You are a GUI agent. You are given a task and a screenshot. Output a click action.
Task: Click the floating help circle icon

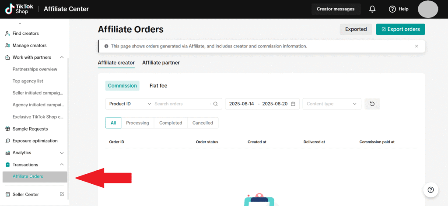[430, 189]
